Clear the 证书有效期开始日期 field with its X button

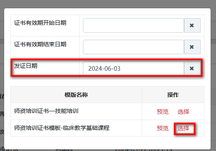pos(192,26)
